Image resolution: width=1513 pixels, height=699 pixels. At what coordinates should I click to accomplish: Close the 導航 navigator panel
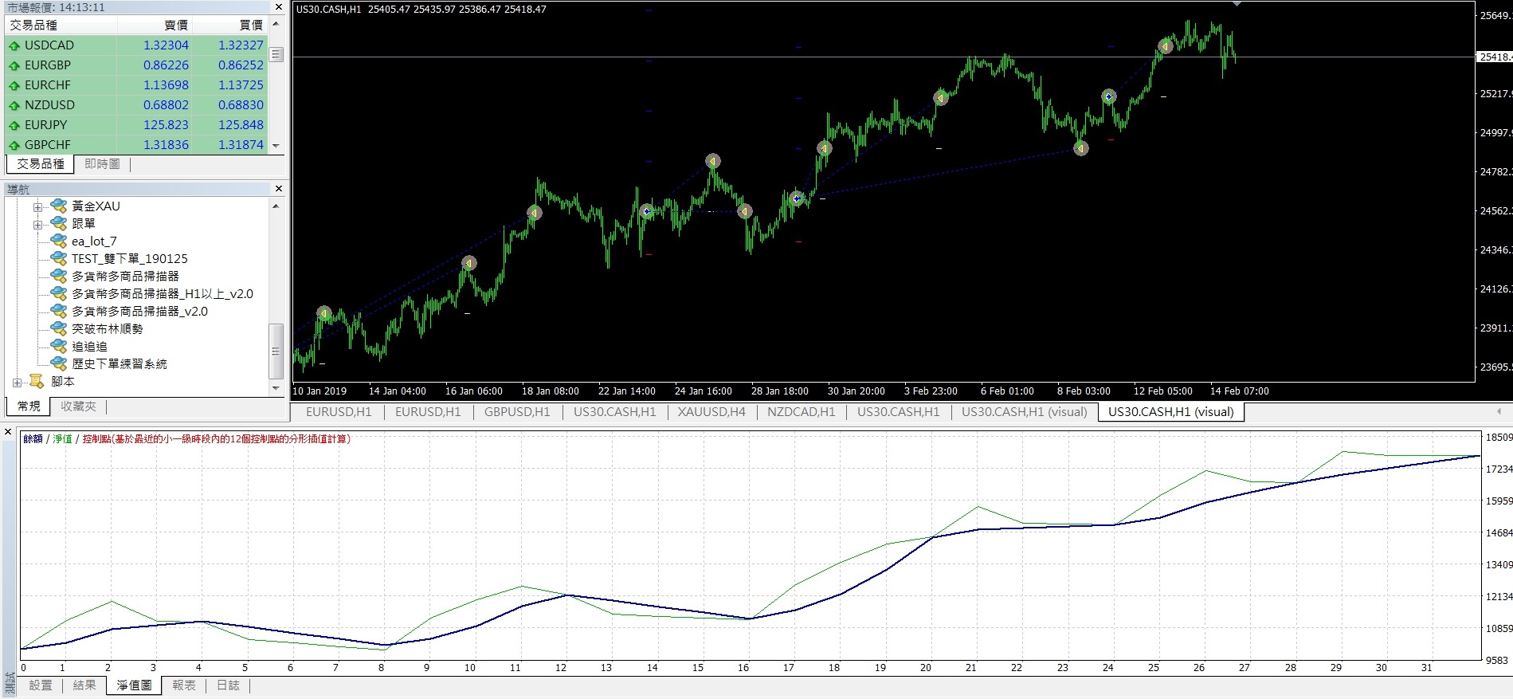(279, 189)
